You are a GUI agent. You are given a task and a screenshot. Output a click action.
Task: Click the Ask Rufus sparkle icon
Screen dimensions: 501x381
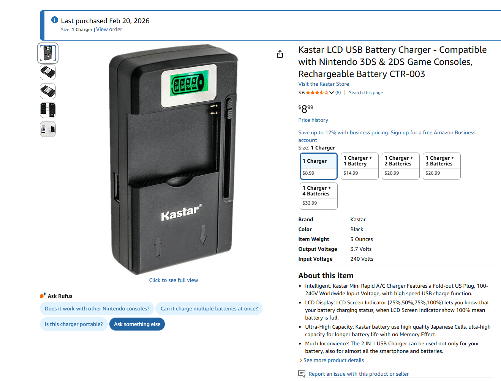pyautogui.click(x=43, y=295)
